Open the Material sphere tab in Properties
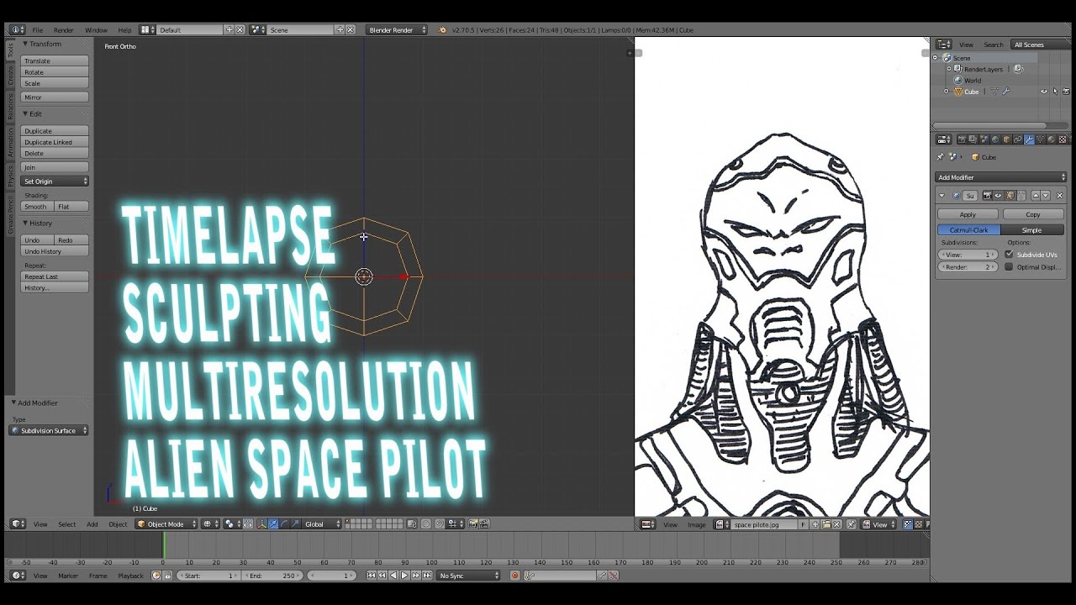The height and width of the screenshot is (605, 1076). click(x=1051, y=139)
